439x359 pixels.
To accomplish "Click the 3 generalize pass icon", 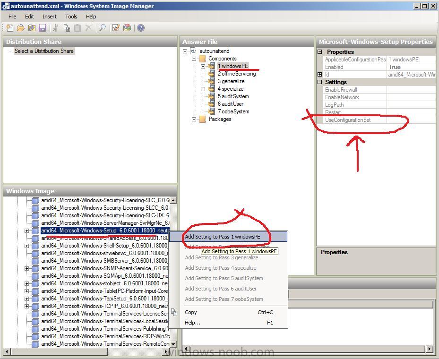I will point(211,81).
